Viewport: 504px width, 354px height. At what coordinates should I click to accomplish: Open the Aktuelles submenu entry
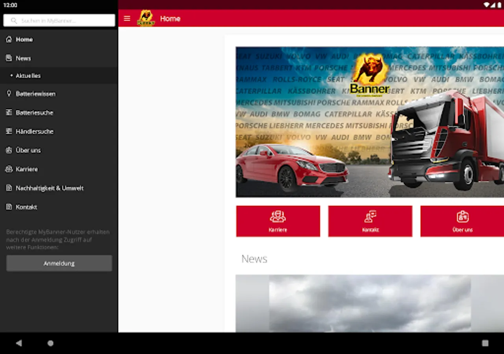click(x=28, y=76)
